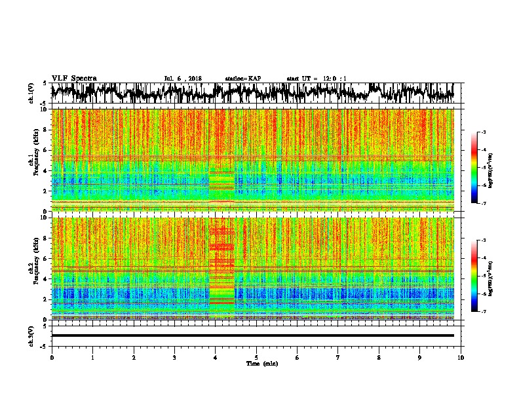Click time axis tick label "3"
519x401 pixels.
[174, 358]
